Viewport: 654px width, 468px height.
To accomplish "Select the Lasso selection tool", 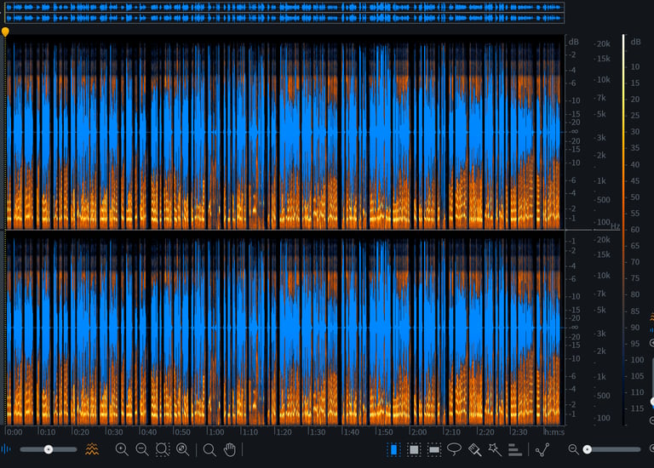I will 454,448.
